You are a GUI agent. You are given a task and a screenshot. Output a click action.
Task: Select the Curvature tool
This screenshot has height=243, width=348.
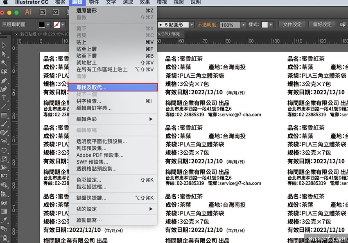[4, 89]
